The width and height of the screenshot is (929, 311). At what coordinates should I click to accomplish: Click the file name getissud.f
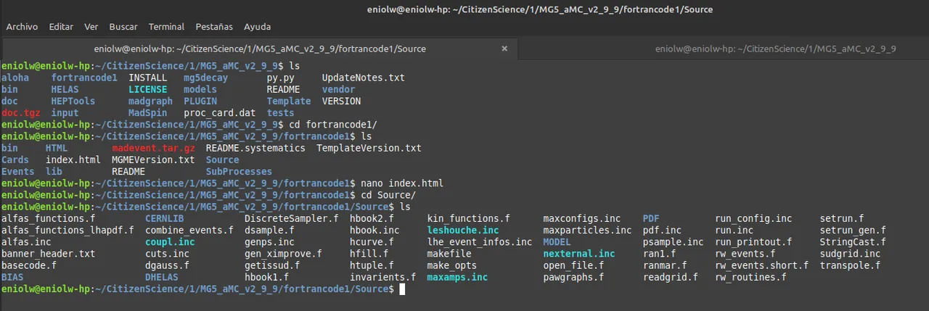pos(272,265)
